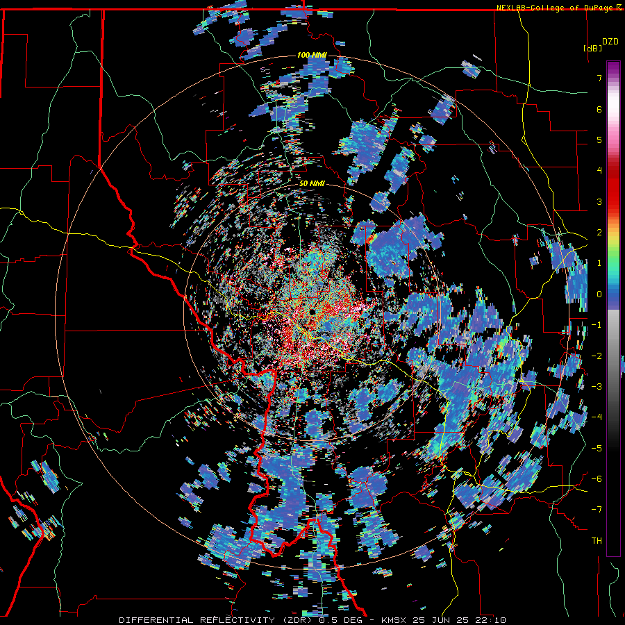Image resolution: width=625 pixels, height=625 pixels.
Task: Click the 1 tick label on the dB scale
Action: tap(599, 263)
